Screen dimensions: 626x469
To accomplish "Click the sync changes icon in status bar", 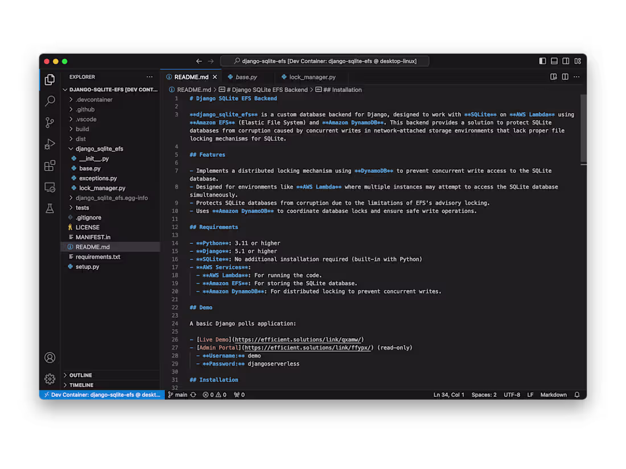I will tap(192, 394).
